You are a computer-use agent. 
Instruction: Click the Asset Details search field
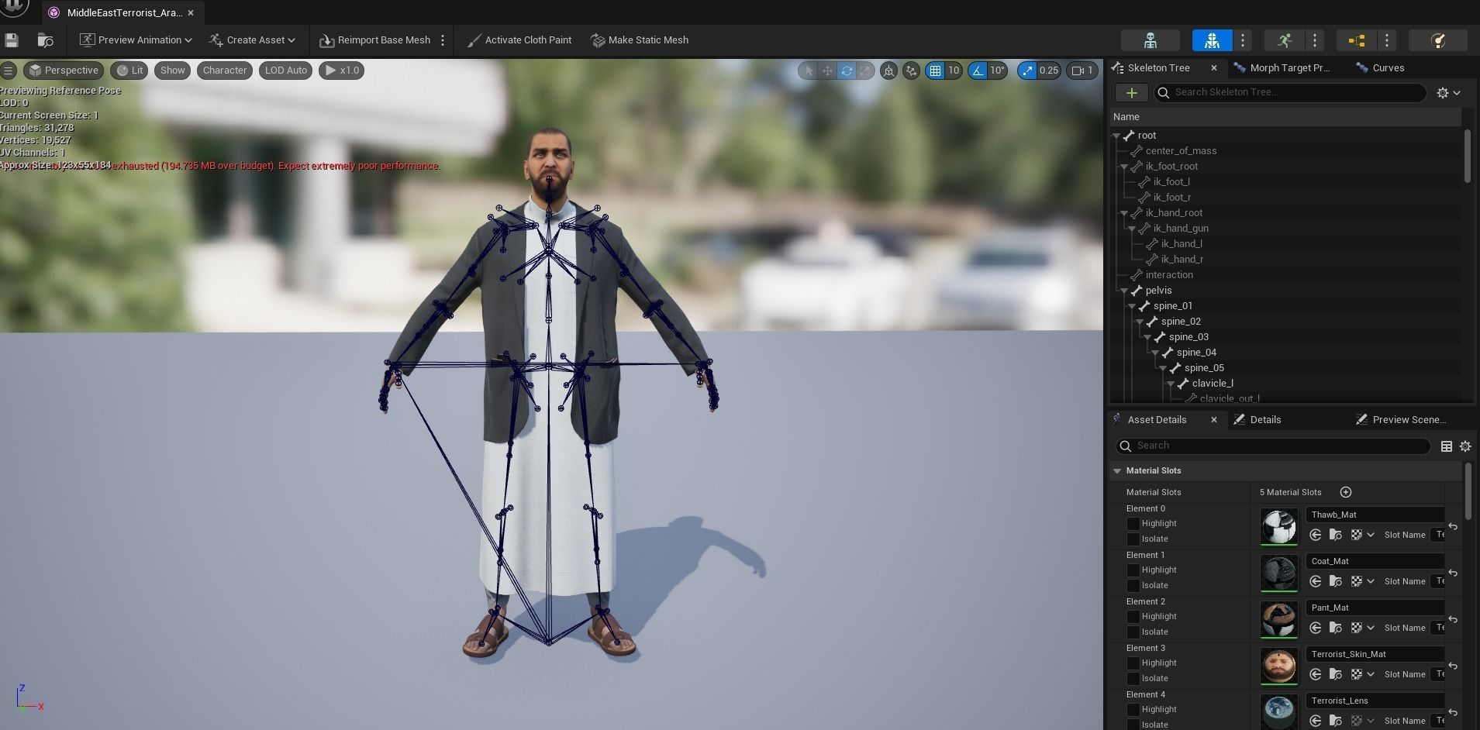coord(1273,446)
